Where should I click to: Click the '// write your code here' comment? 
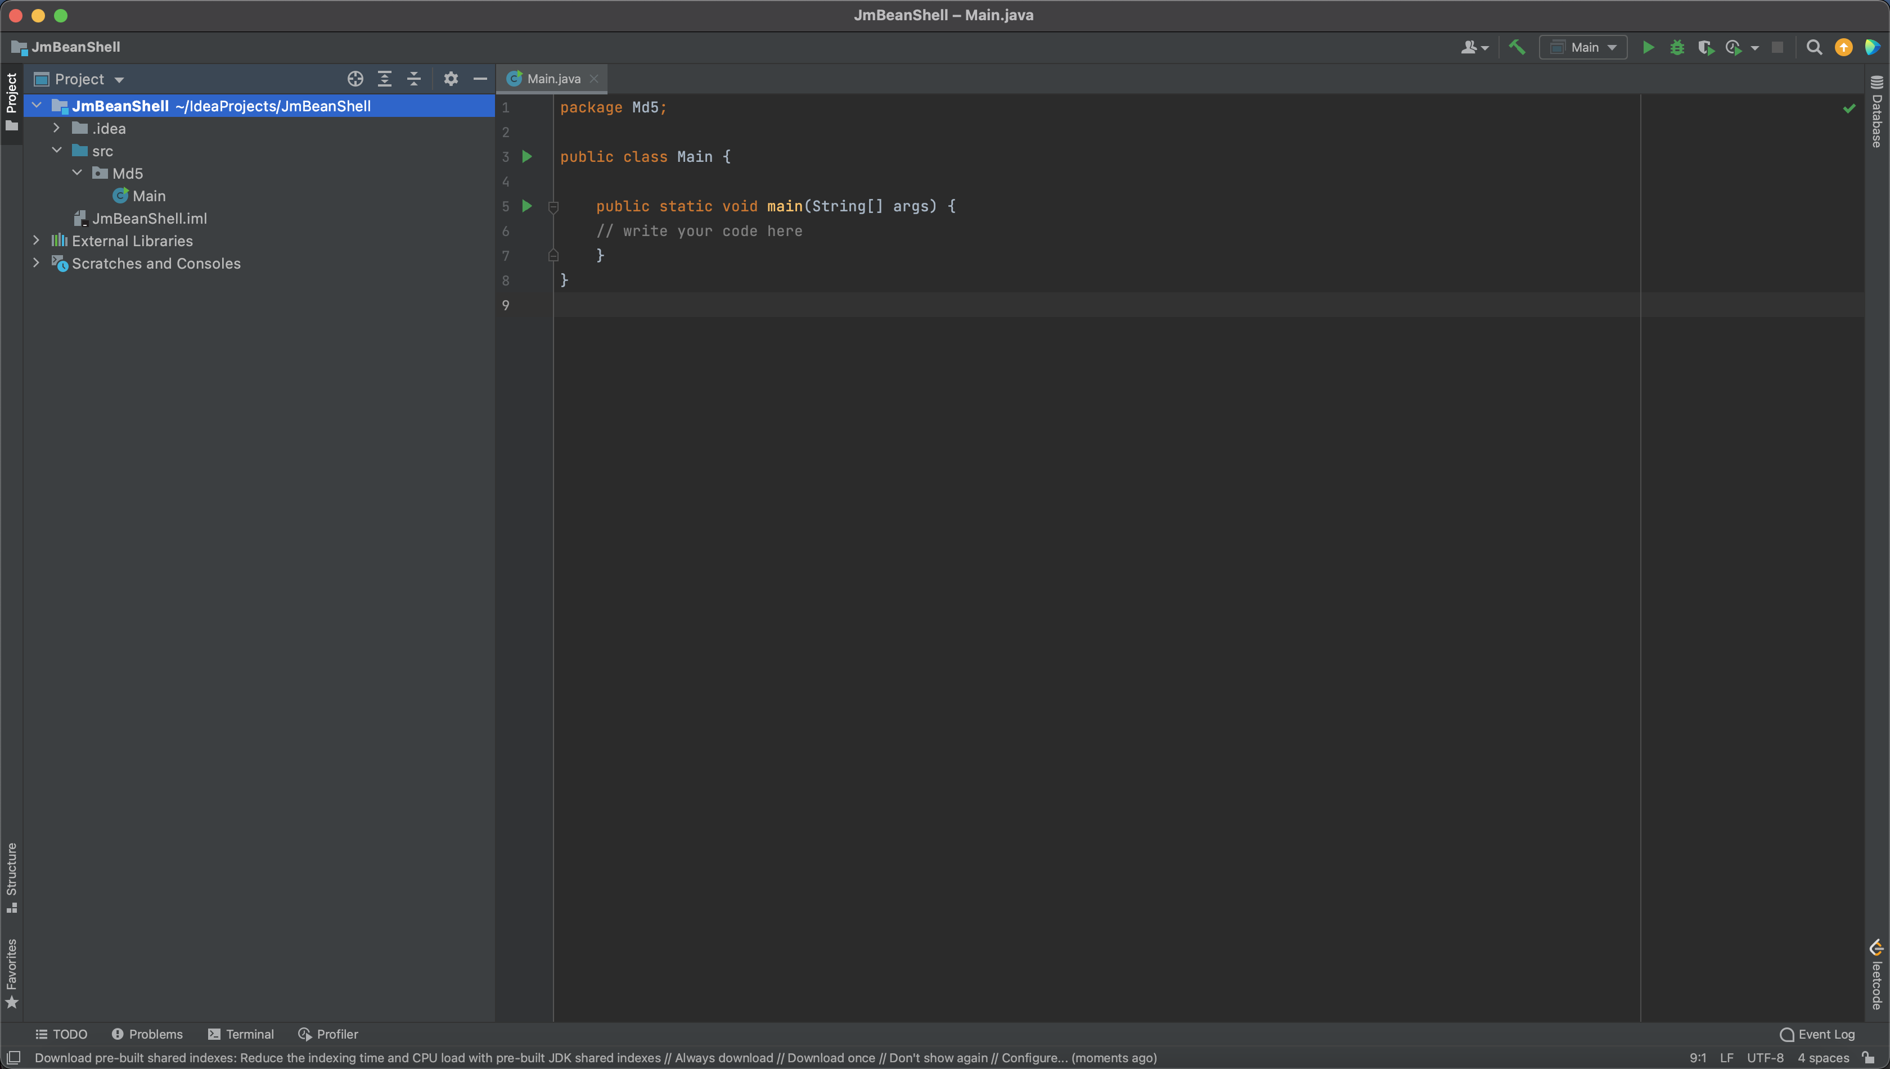(x=699, y=230)
